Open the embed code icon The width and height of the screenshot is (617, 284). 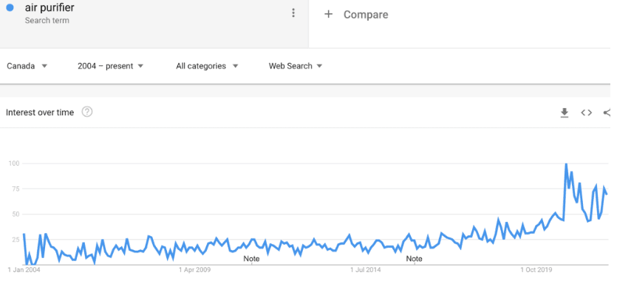pyautogui.click(x=586, y=112)
